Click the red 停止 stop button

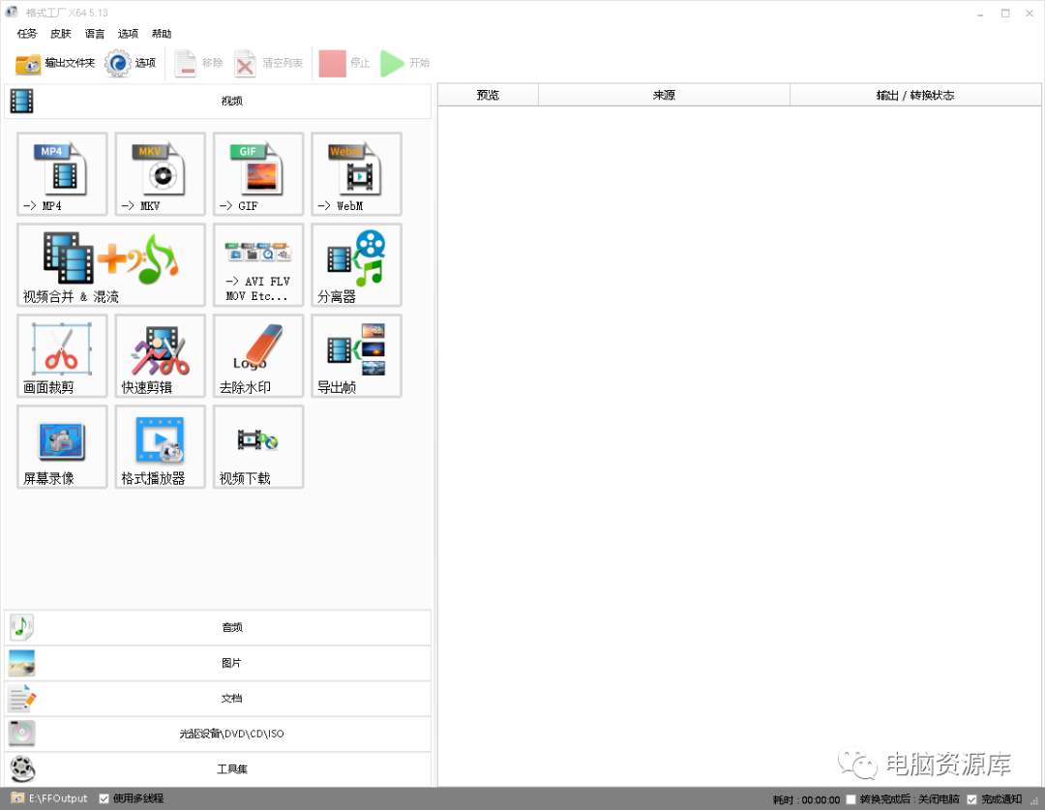click(343, 63)
